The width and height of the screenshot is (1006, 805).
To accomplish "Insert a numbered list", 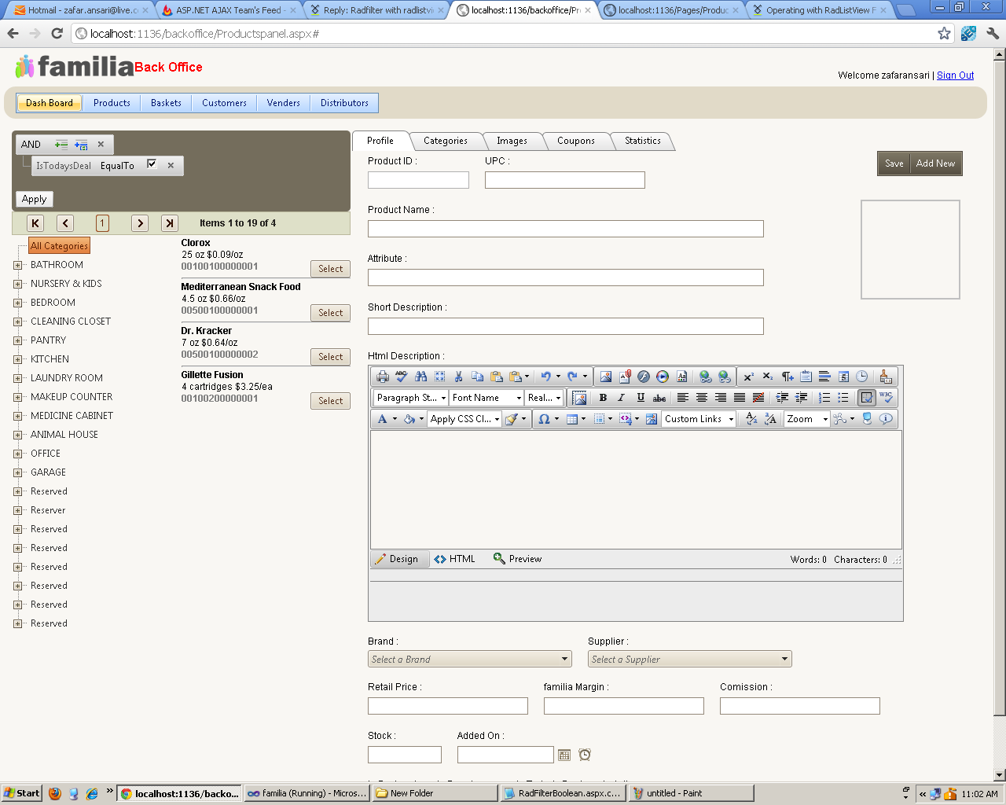I will (x=824, y=398).
